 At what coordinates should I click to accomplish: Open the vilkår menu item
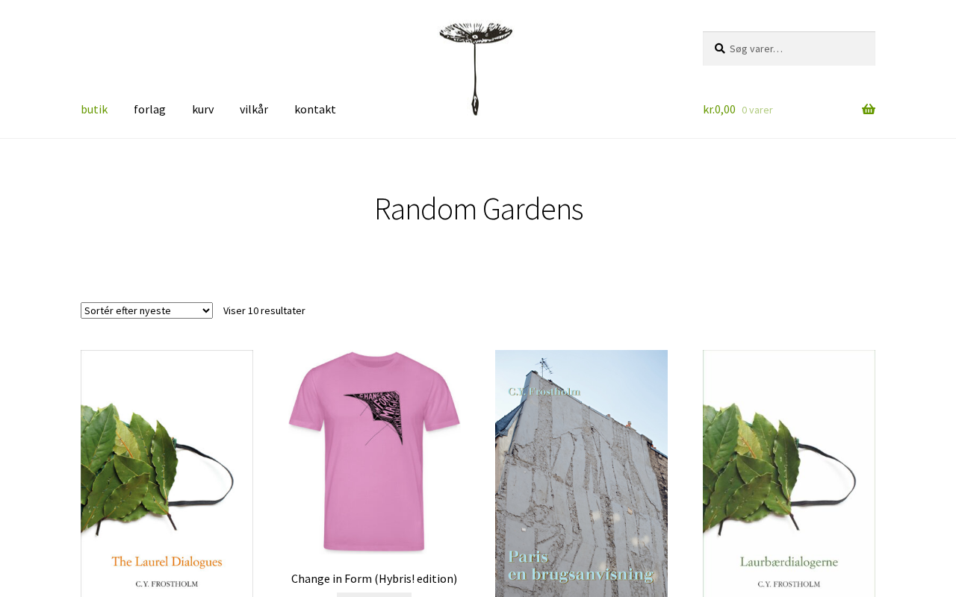pyautogui.click(x=254, y=109)
